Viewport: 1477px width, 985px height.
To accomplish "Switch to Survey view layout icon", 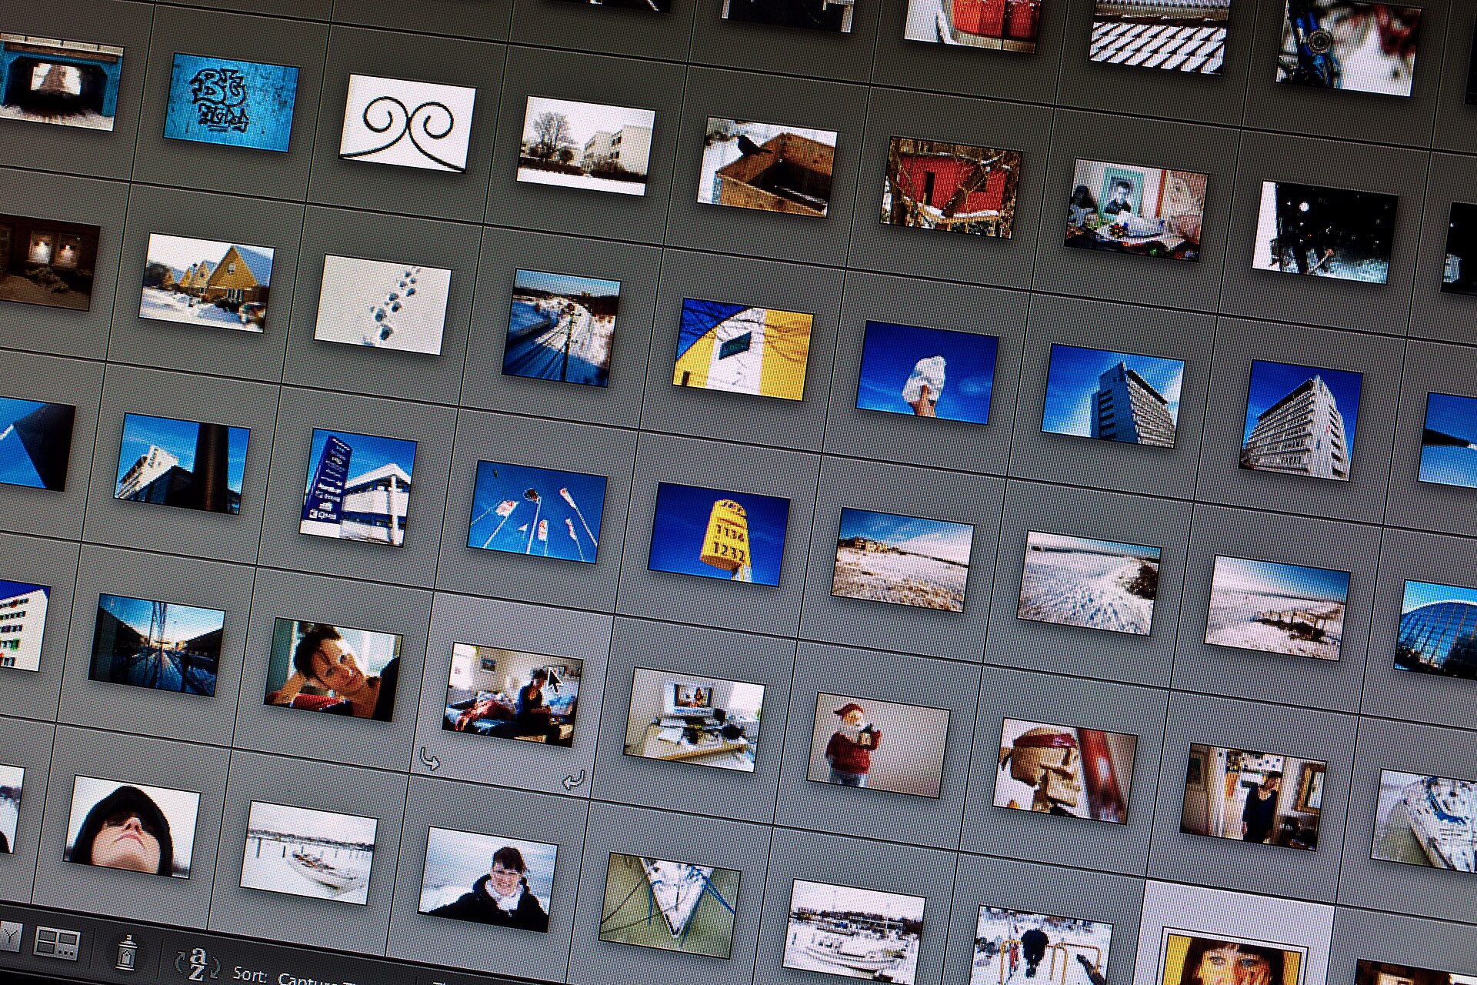I will (x=57, y=943).
